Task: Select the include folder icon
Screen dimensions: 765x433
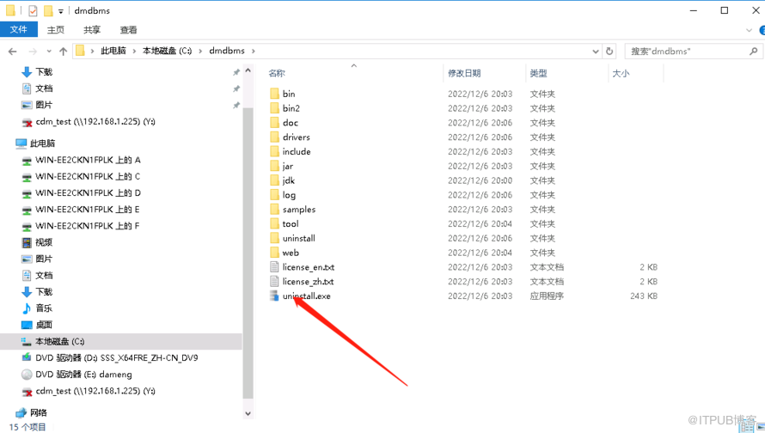Action: [x=275, y=152]
